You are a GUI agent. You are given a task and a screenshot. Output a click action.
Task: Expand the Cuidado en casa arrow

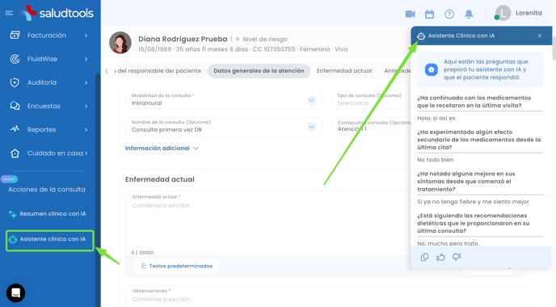point(86,153)
